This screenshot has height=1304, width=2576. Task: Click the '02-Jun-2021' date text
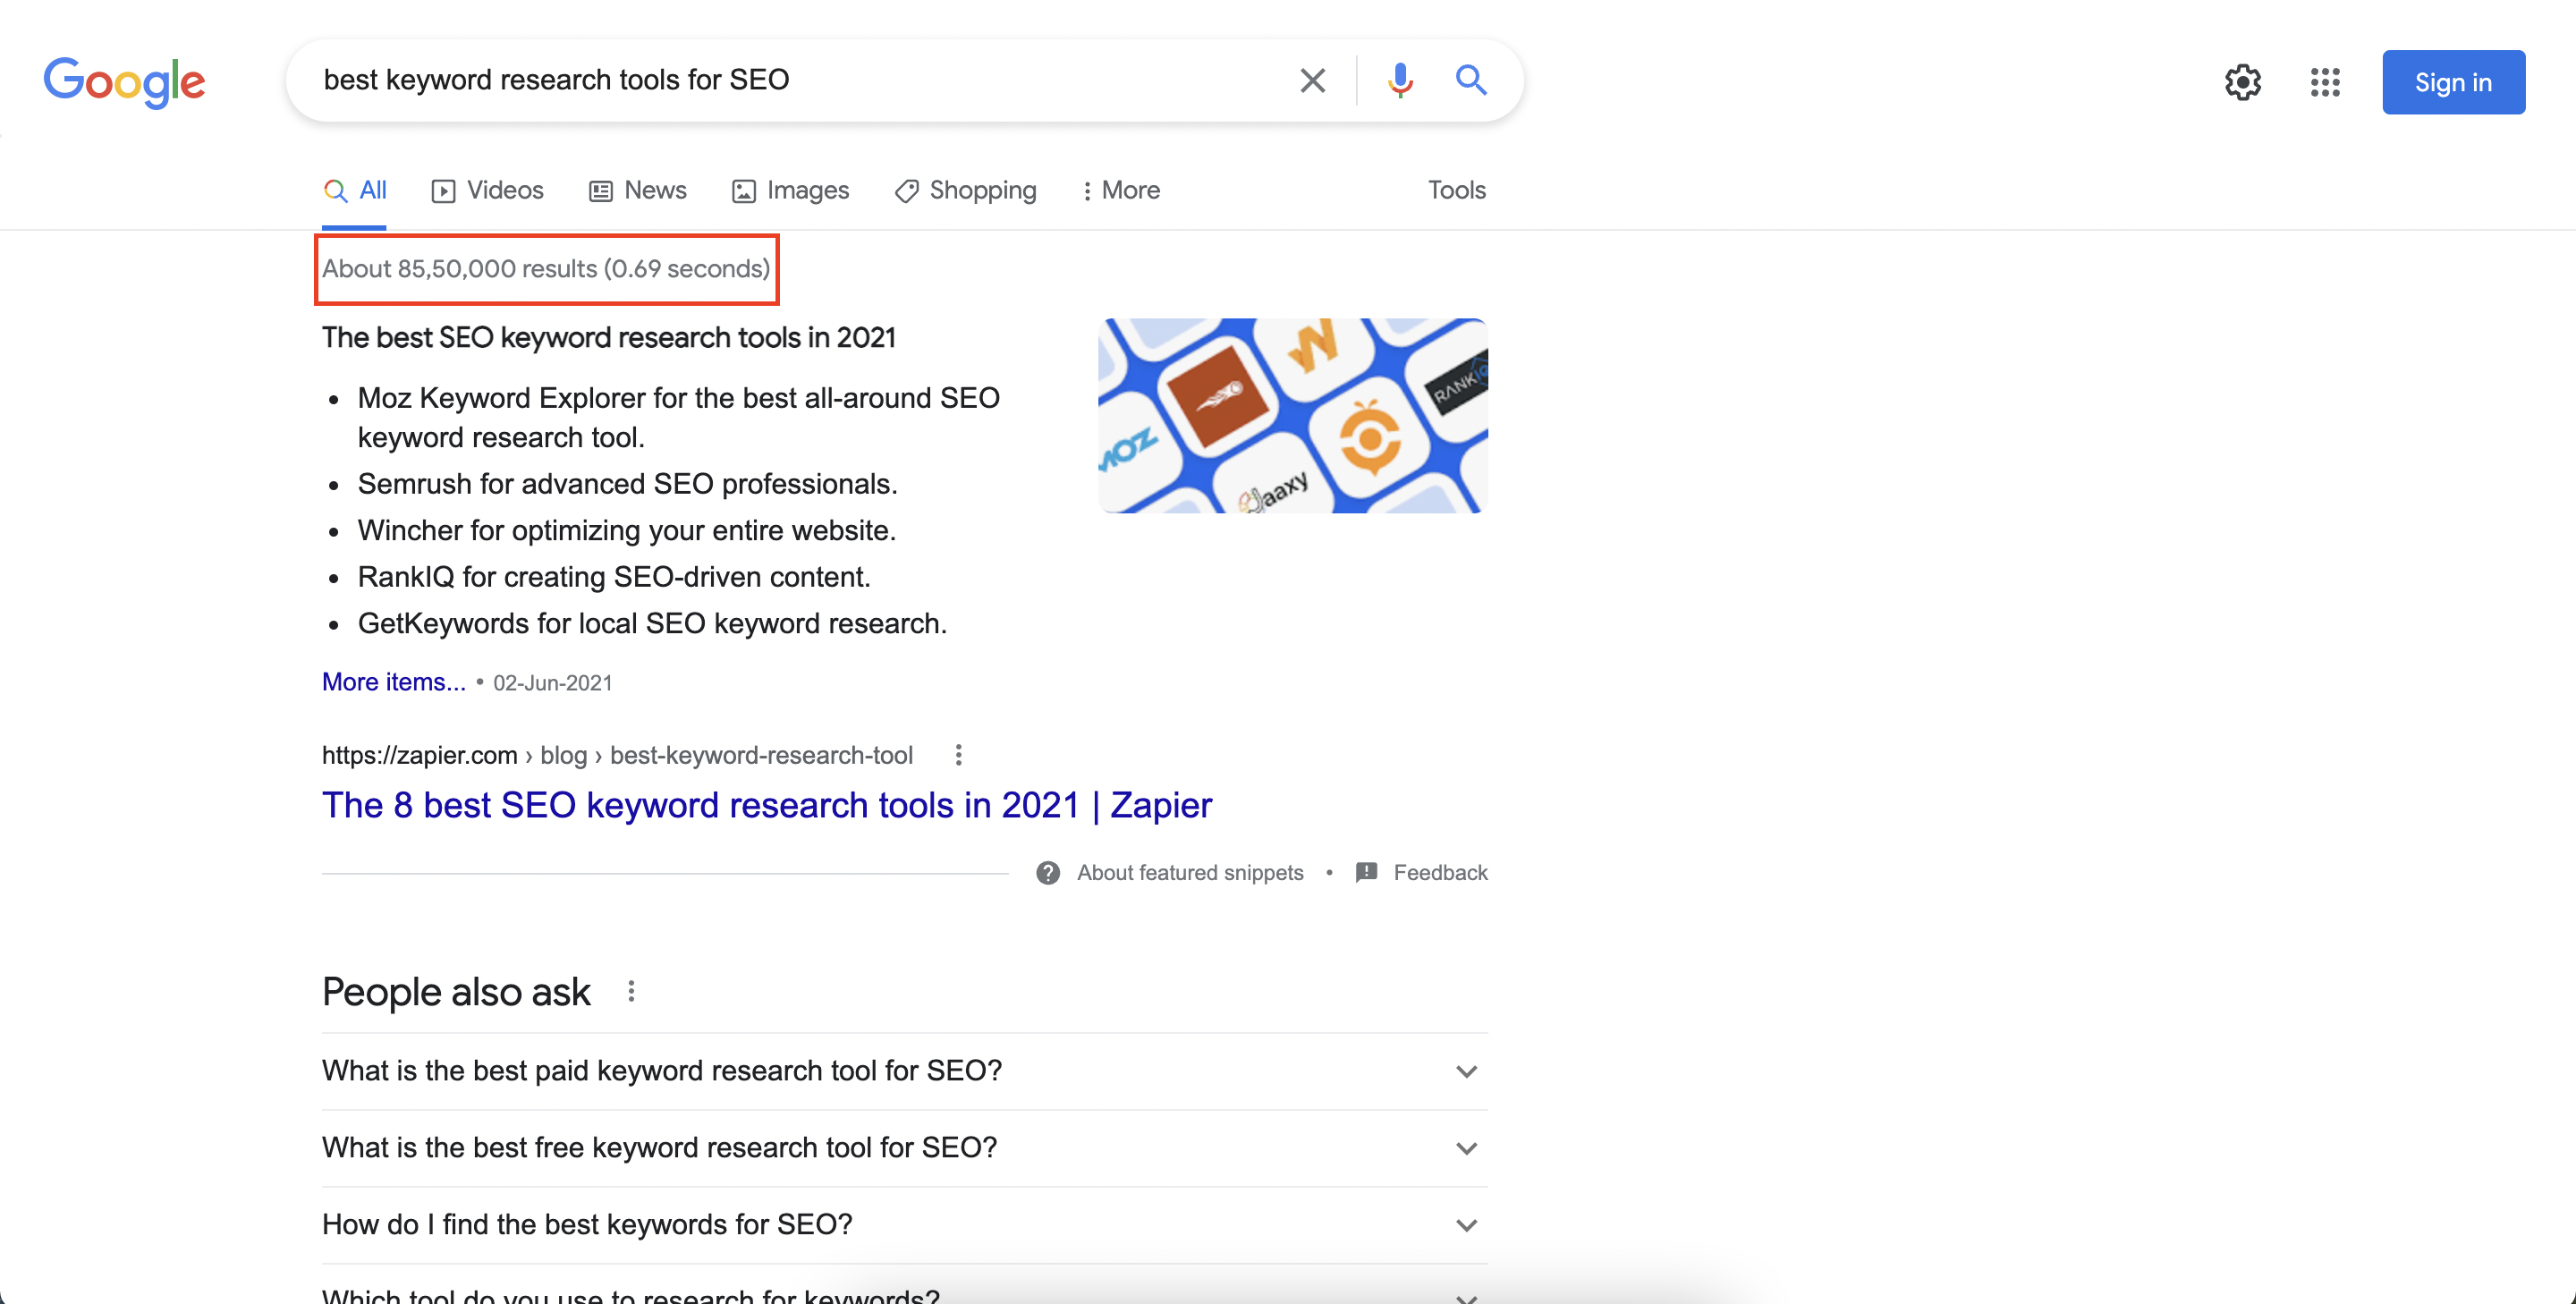point(552,683)
